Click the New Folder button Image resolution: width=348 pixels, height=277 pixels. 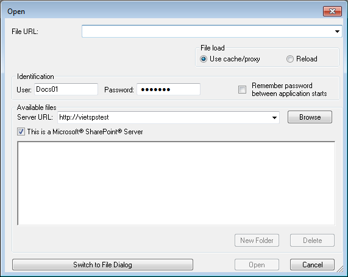click(x=257, y=241)
